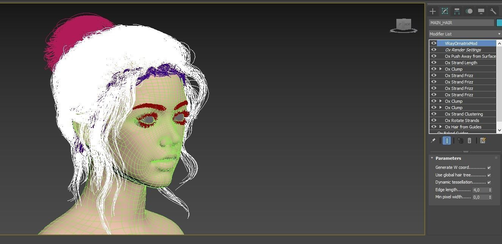The width and height of the screenshot is (502, 244).
Task: Open the object color swatch
Action: tap(499, 23)
